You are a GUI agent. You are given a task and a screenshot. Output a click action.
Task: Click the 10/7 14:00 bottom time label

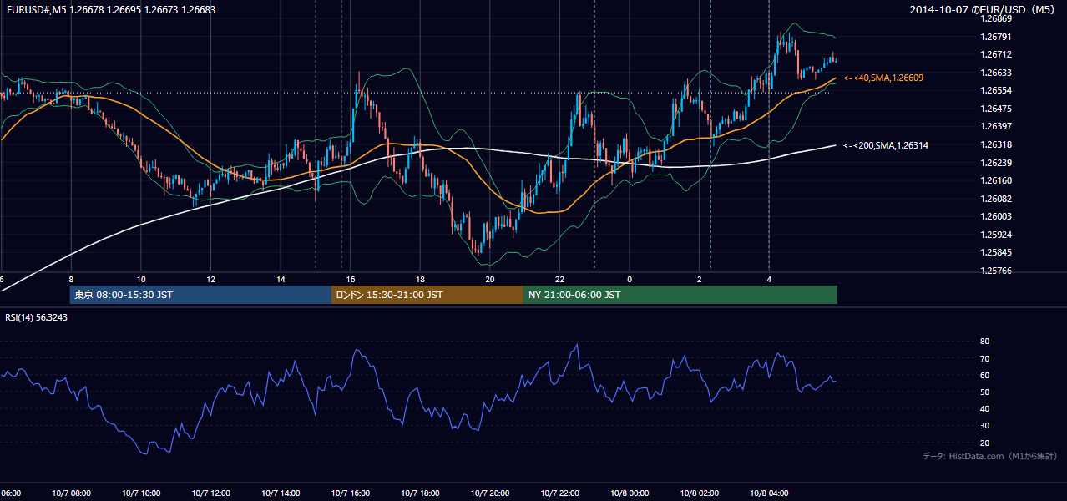click(x=281, y=493)
